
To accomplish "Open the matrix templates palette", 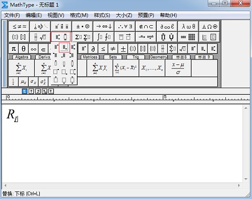I will point(188,37).
